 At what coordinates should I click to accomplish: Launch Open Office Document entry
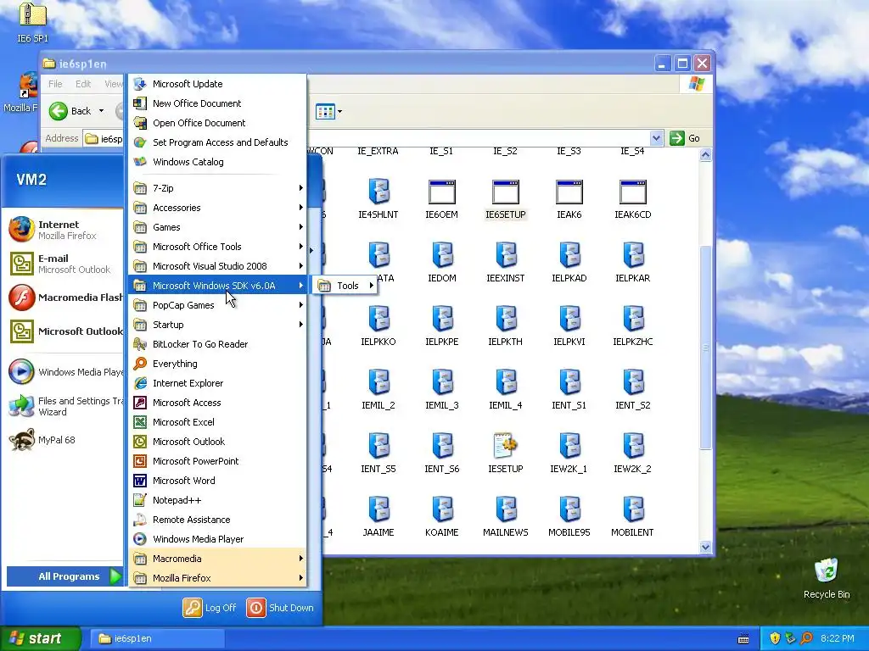click(x=217, y=123)
